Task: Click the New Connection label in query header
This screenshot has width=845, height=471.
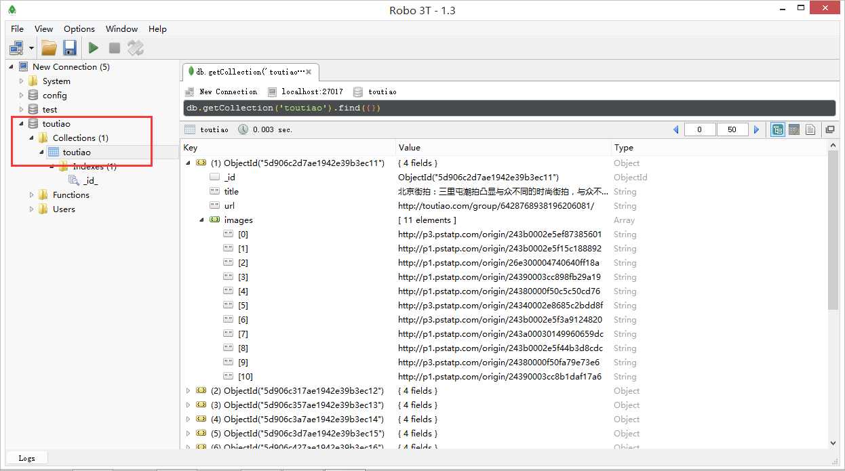Action: click(228, 91)
